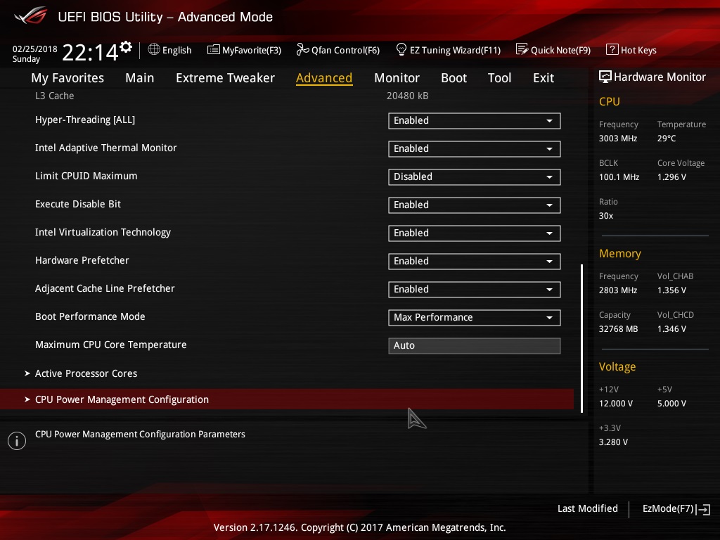
Task: Open the Boot Performance Mode dropdown
Action: [474, 317]
